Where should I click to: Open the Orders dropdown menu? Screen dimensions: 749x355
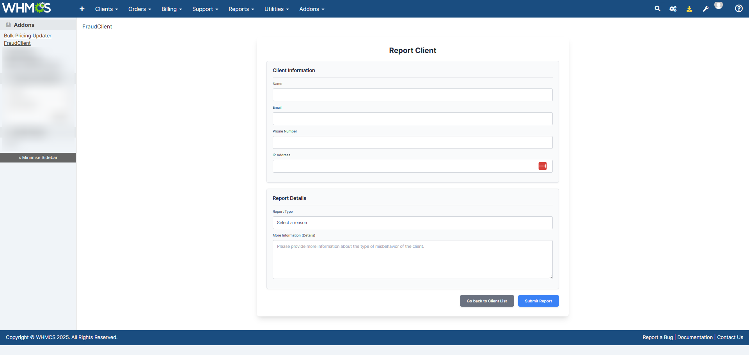[x=140, y=9]
